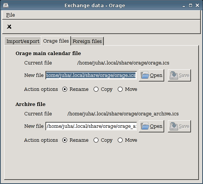The width and height of the screenshot is (203, 184).
Task: Select Rename for main calendar file
Action: point(75,89)
